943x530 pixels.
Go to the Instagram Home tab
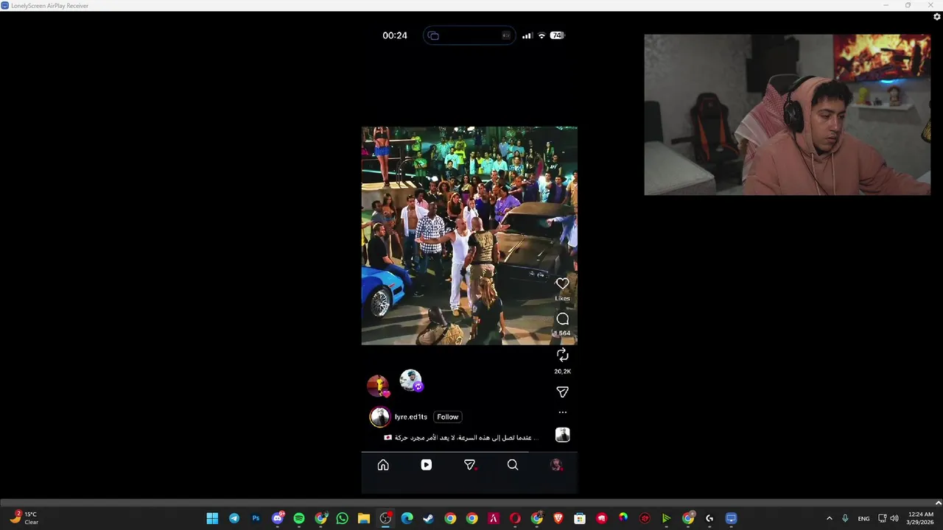(x=383, y=464)
